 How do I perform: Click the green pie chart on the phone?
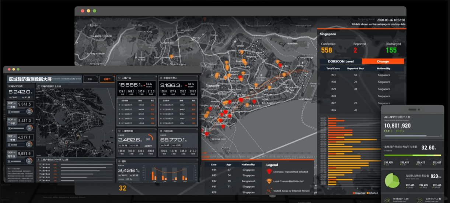click(392, 181)
